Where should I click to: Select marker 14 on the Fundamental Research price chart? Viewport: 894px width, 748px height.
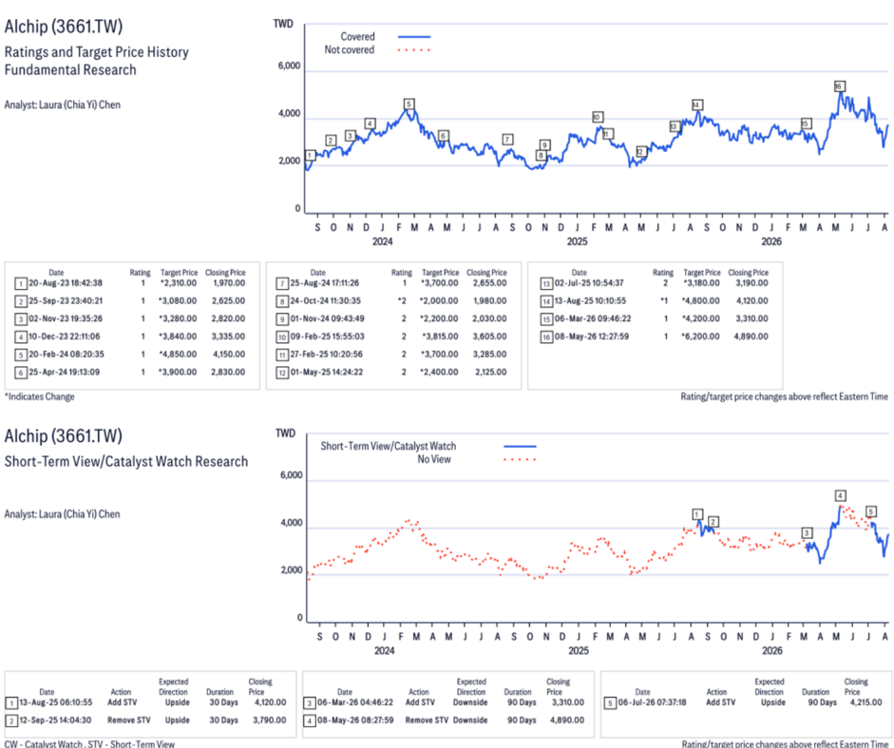click(x=697, y=105)
